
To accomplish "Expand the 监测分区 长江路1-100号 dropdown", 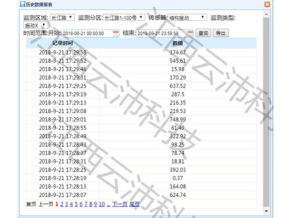I will 124,17.
